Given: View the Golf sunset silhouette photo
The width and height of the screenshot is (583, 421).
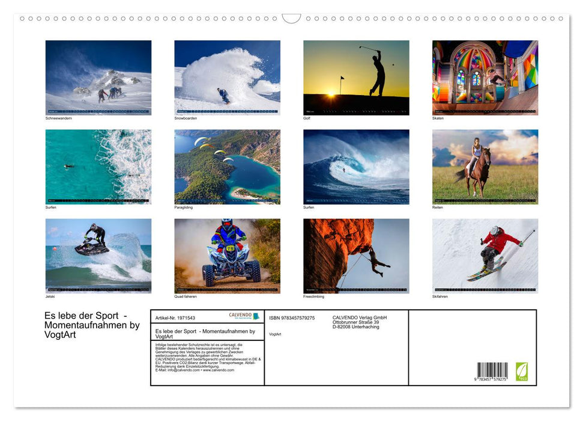Looking at the screenshot, I should tap(355, 76).
